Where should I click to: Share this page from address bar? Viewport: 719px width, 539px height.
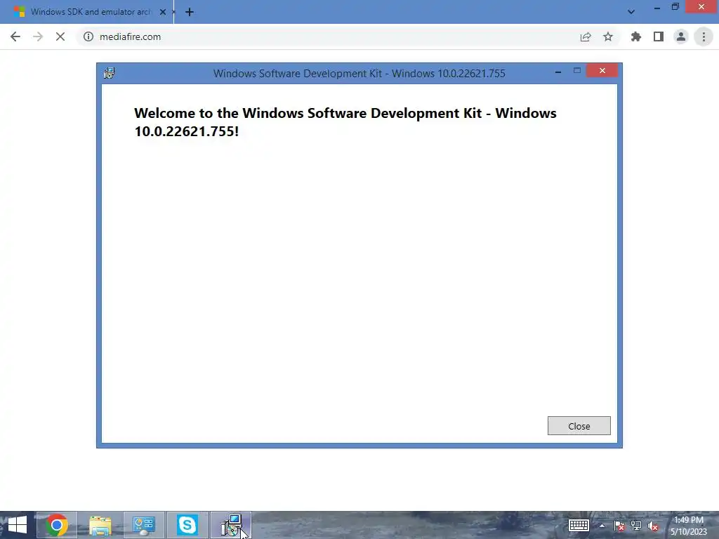point(586,36)
